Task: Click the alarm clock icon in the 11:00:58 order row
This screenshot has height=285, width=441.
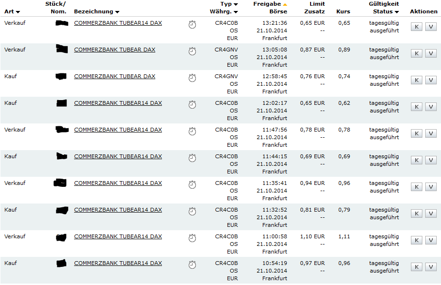Action: (192, 238)
